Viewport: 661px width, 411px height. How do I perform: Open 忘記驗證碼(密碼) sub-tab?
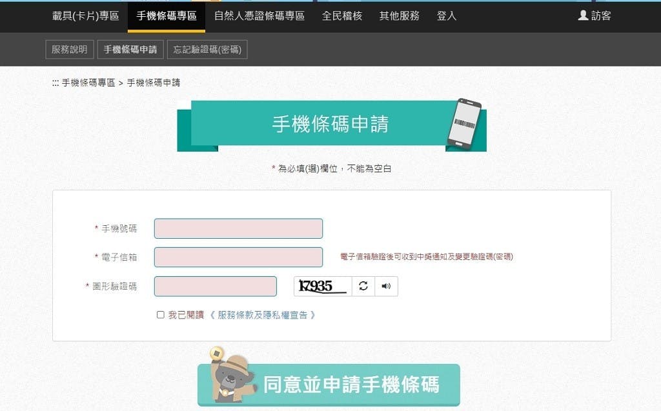[207, 49]
